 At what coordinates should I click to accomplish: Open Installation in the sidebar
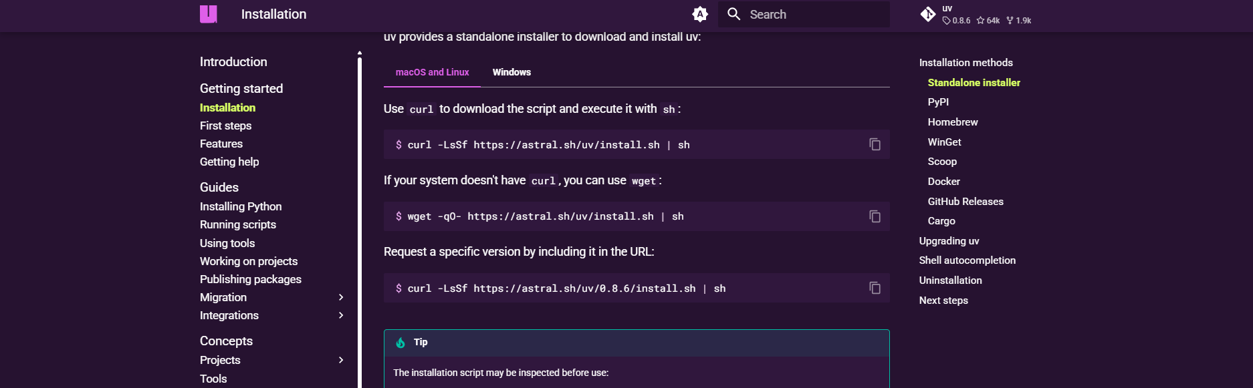(x=227, y=108)
